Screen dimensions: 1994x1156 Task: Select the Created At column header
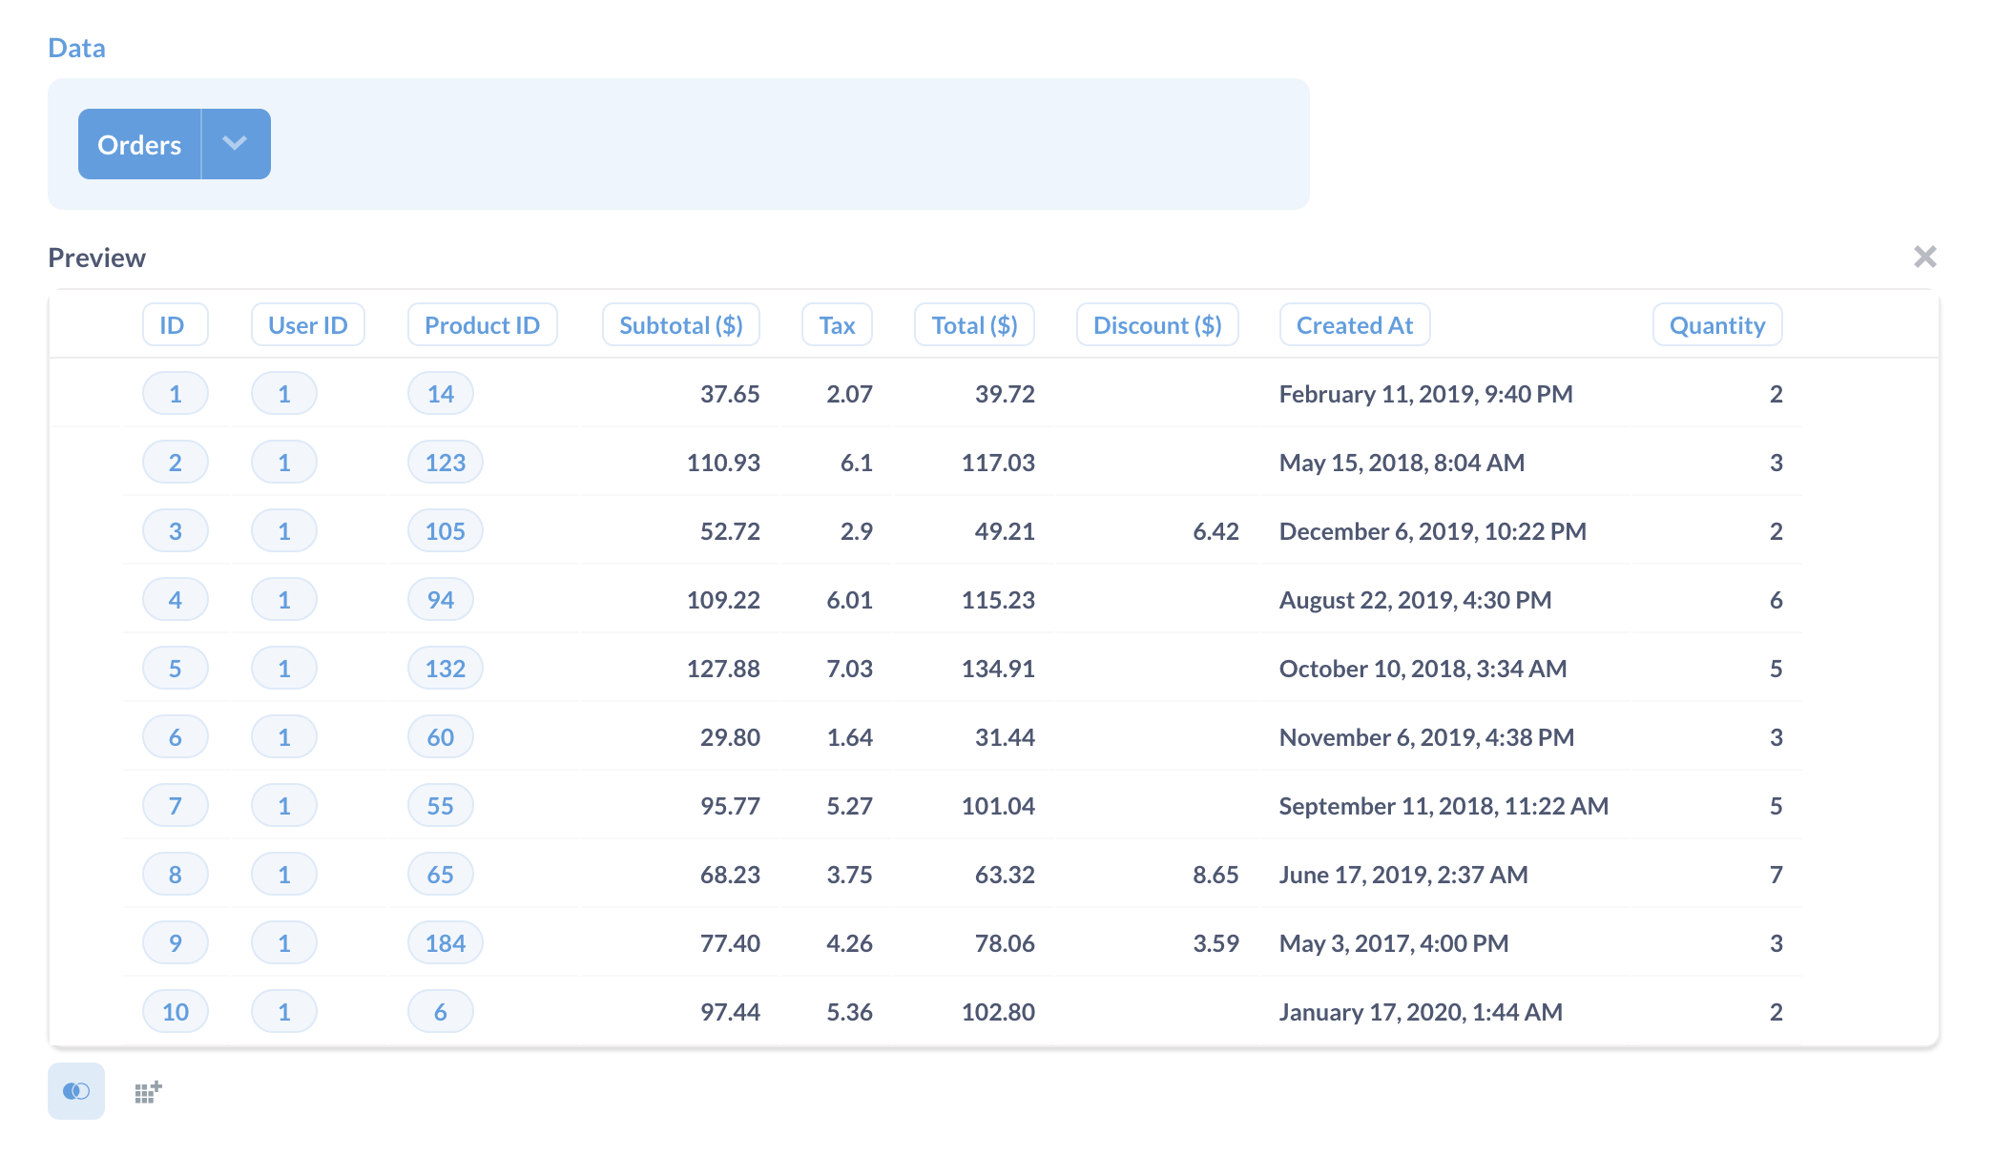point(1354,325)
